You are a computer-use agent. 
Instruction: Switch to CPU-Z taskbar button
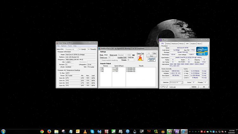[x=177, y=131]
